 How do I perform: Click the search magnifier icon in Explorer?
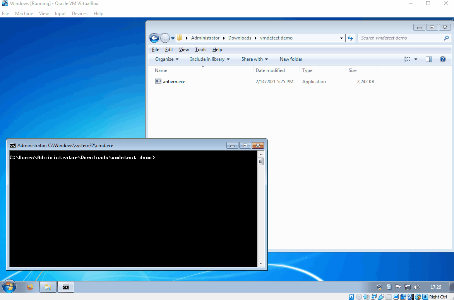(x=446, y=38)
